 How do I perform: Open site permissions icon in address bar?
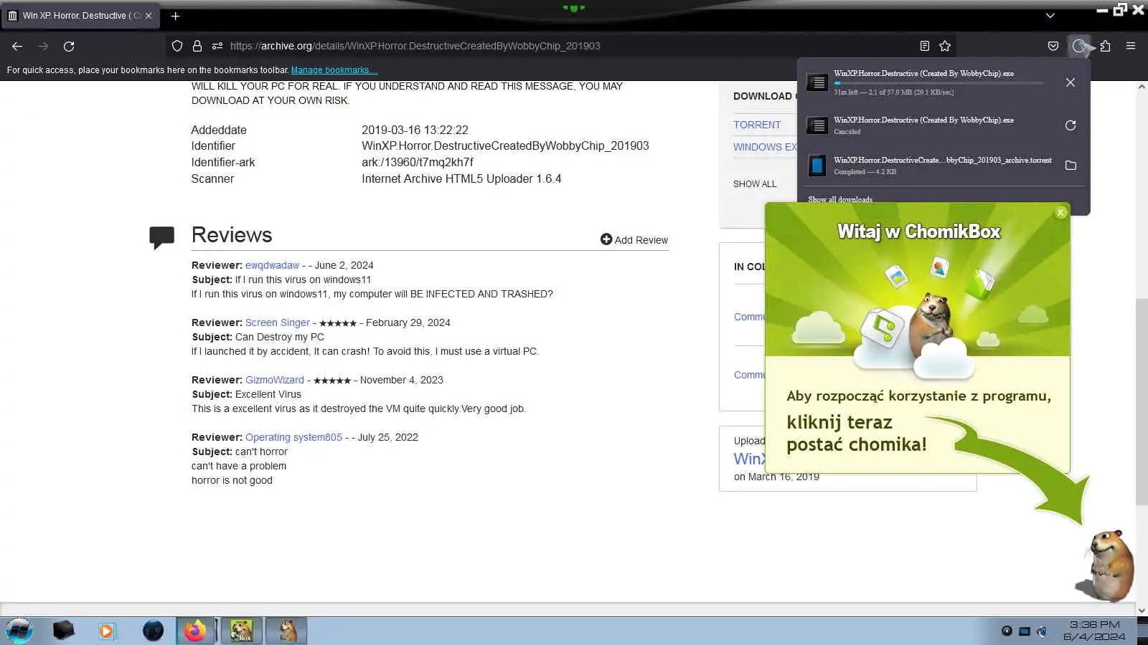pos(217,46)
